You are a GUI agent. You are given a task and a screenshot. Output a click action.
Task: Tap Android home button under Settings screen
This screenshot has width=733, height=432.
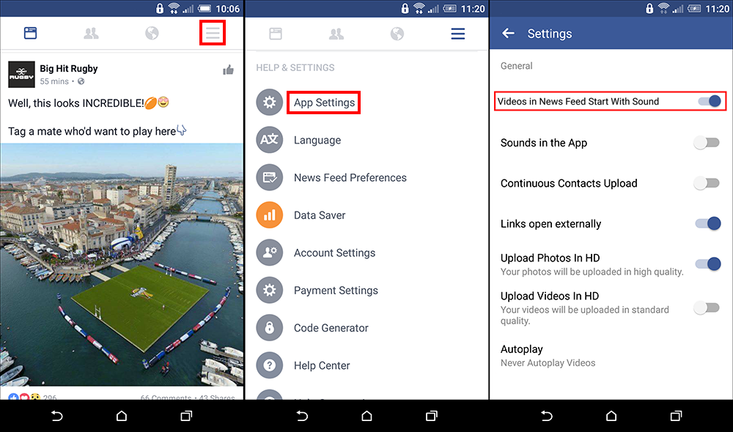[x=611, y=416]
